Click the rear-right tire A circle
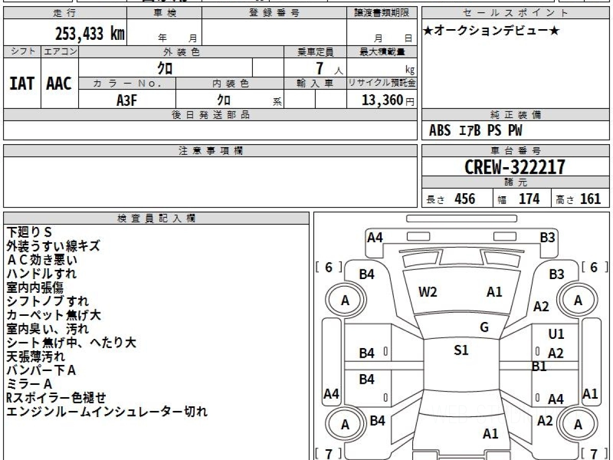613x460 pixels. click(x=578, y=425)
